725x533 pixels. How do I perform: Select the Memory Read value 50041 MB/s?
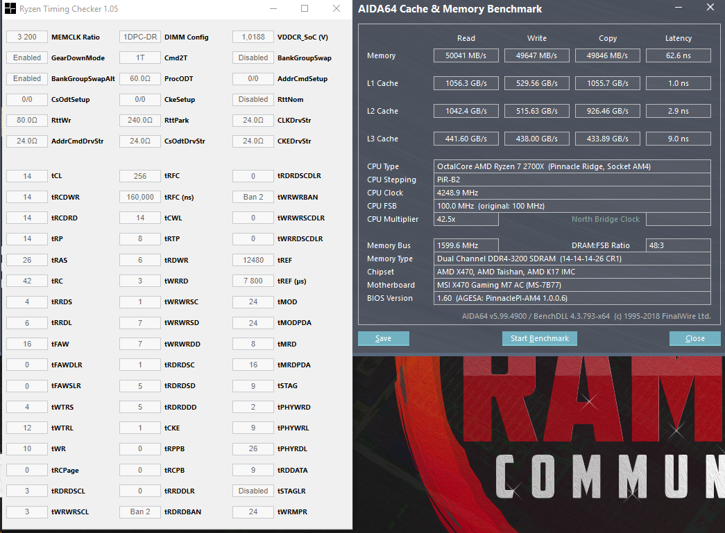466,55
